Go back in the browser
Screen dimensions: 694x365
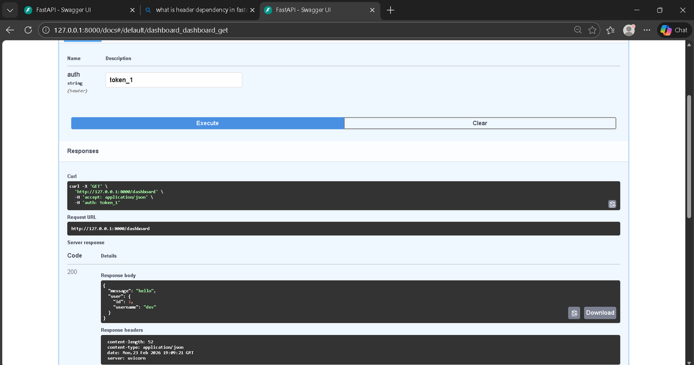10,30
